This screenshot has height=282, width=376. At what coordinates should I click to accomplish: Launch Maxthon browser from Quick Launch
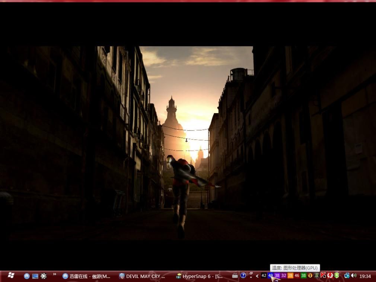point(26,276)
